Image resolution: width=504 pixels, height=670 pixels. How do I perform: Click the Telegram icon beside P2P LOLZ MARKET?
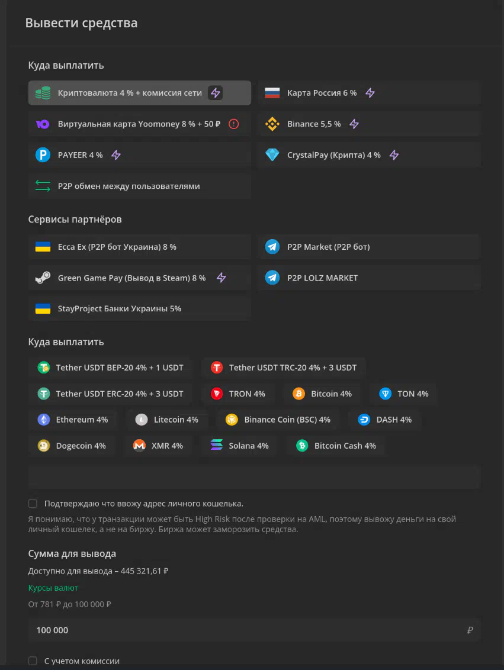coord(272,278)
